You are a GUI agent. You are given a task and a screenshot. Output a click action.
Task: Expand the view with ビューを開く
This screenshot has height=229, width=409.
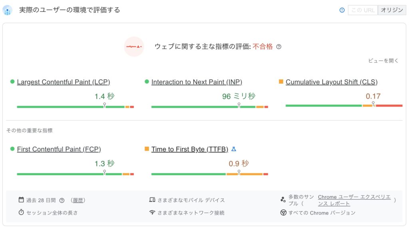coord(383,61)
